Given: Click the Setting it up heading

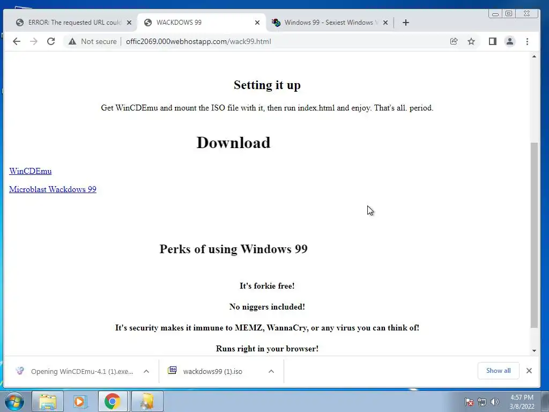Looking at the screenshot, I should point(267,85).
